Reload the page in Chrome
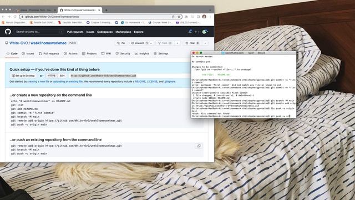This screenshot has width=355, height=200. pyautogui.click(x=15, y=17)
